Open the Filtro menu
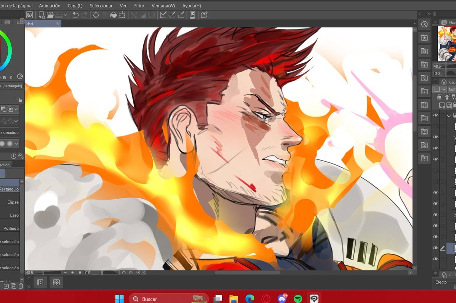 [139, 6]
